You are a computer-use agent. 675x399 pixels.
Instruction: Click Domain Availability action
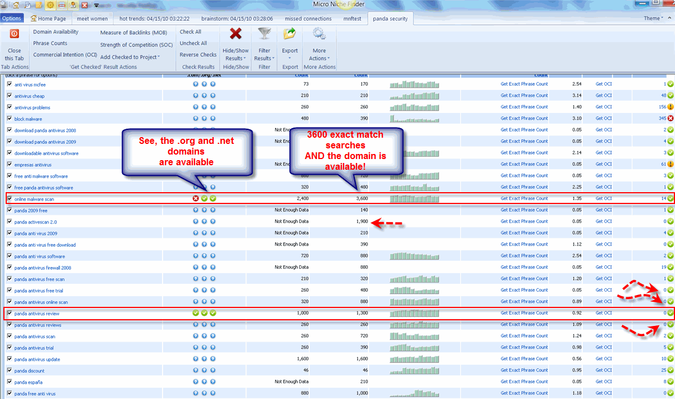pyautogui.click(x=56, y=31)
